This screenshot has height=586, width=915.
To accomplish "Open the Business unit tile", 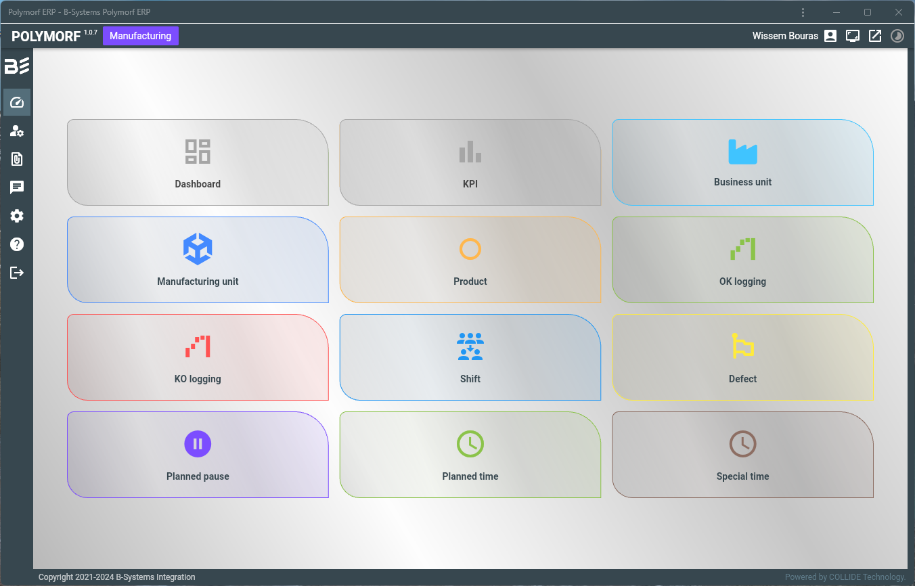I will click(742, 162).
